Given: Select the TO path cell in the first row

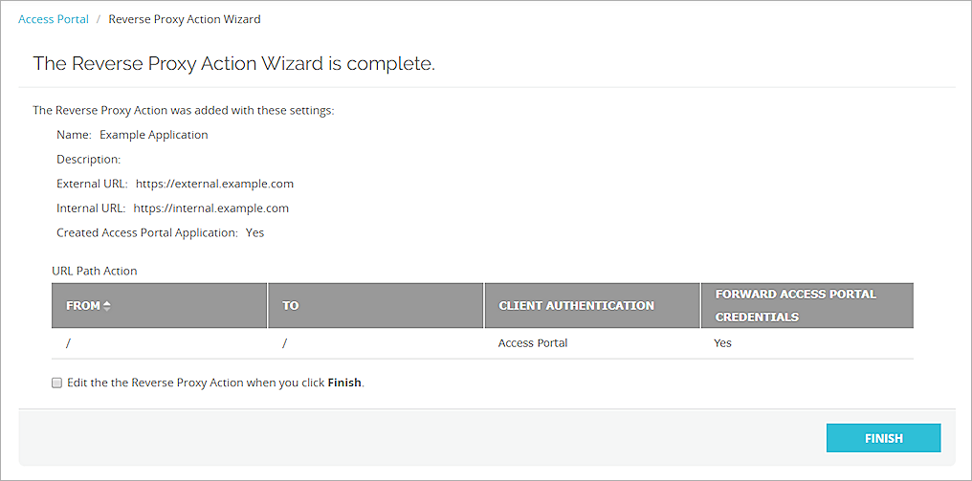Looking at the screenshot, I should (x=285, y=342).
